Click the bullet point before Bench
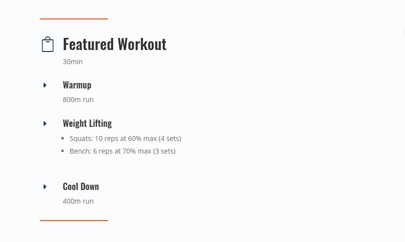The image size is (405, 242). click(x=63, y=151)
